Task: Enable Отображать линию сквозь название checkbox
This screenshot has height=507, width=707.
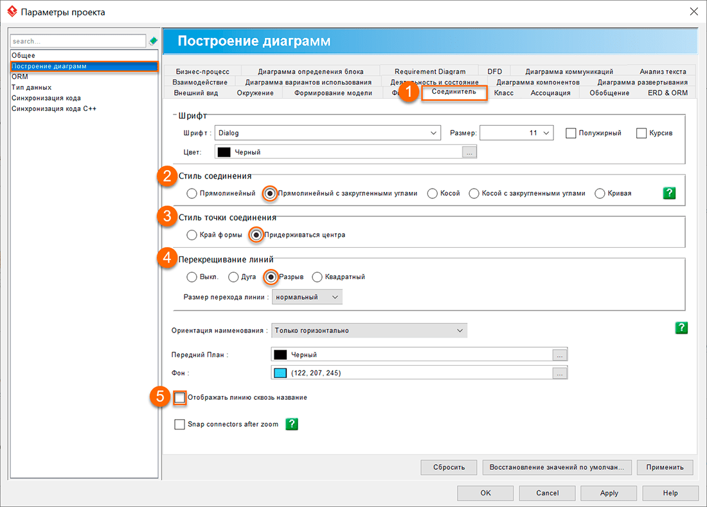Action: [180, 398]
